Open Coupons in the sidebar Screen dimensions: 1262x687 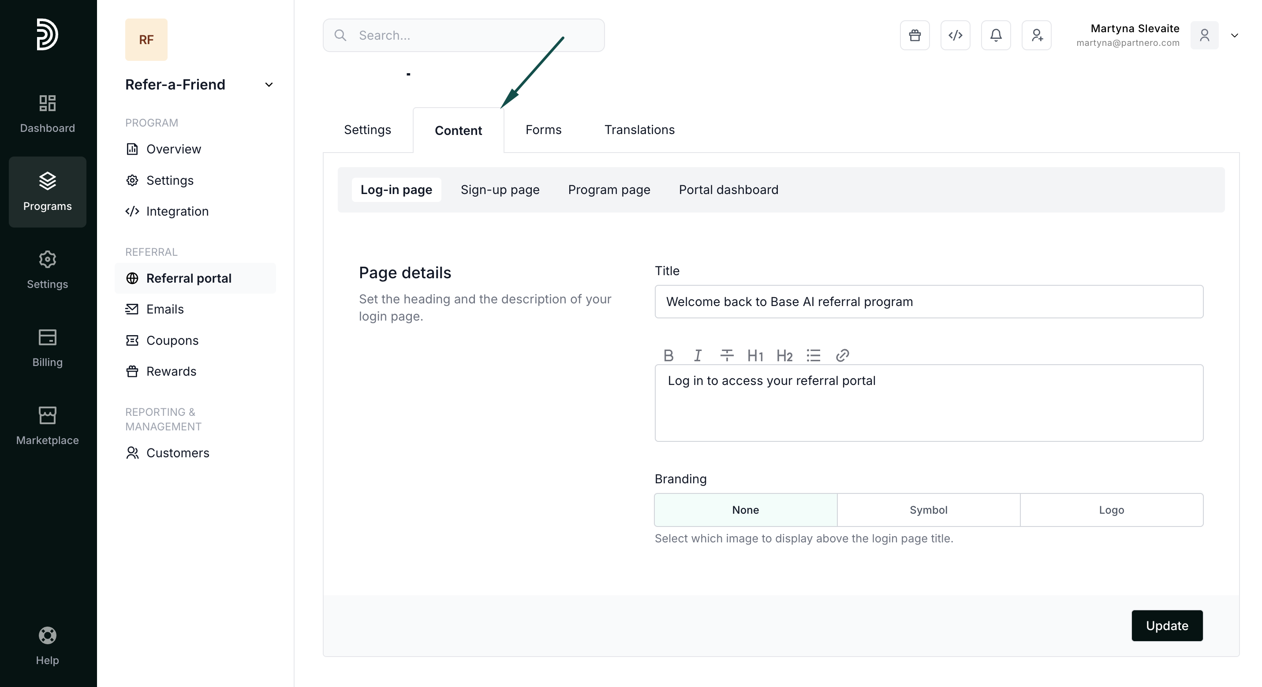tap(172, 340)
